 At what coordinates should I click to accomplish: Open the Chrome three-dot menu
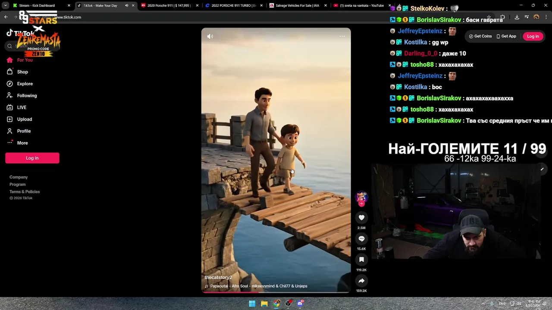546,17
